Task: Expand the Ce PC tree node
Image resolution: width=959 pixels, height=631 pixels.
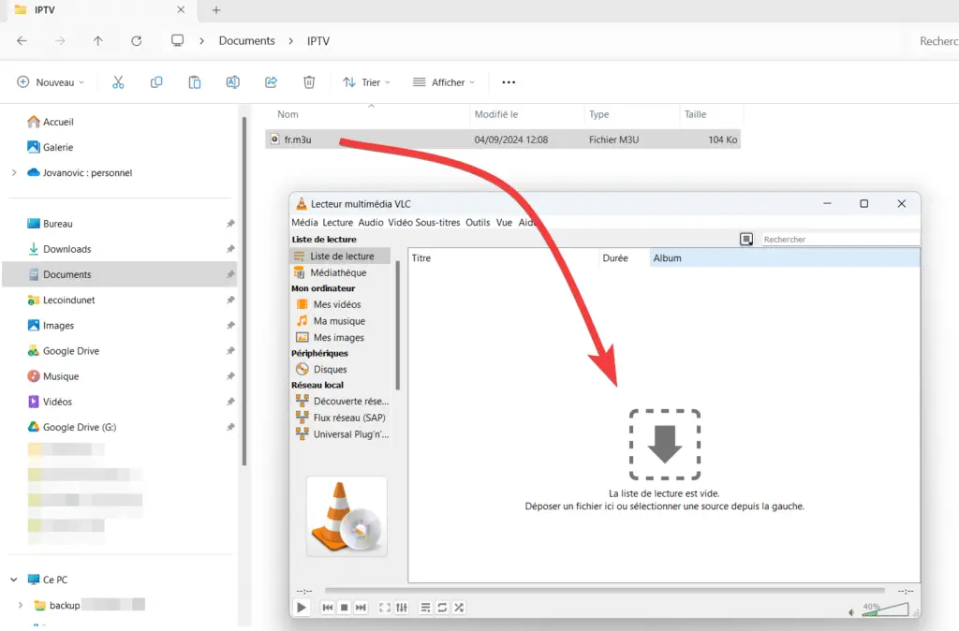Action: coord(12,580)
